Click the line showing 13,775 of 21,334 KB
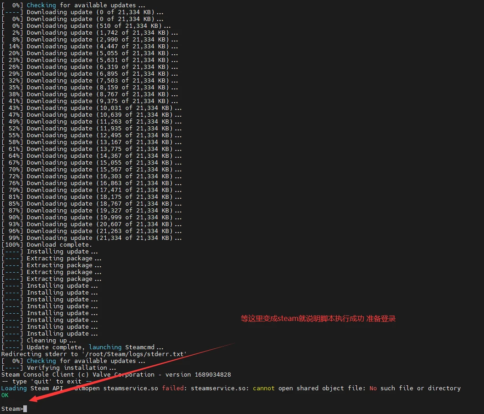Image resolution: width=484 pixels, height=414 pixels. tap(91, 149)
